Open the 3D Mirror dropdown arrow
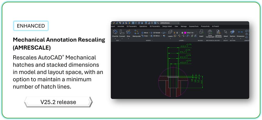262x120 pixels. pos(161,36)
